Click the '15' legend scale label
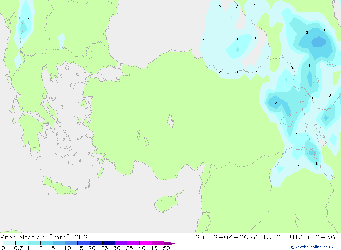 coord(80,248)
